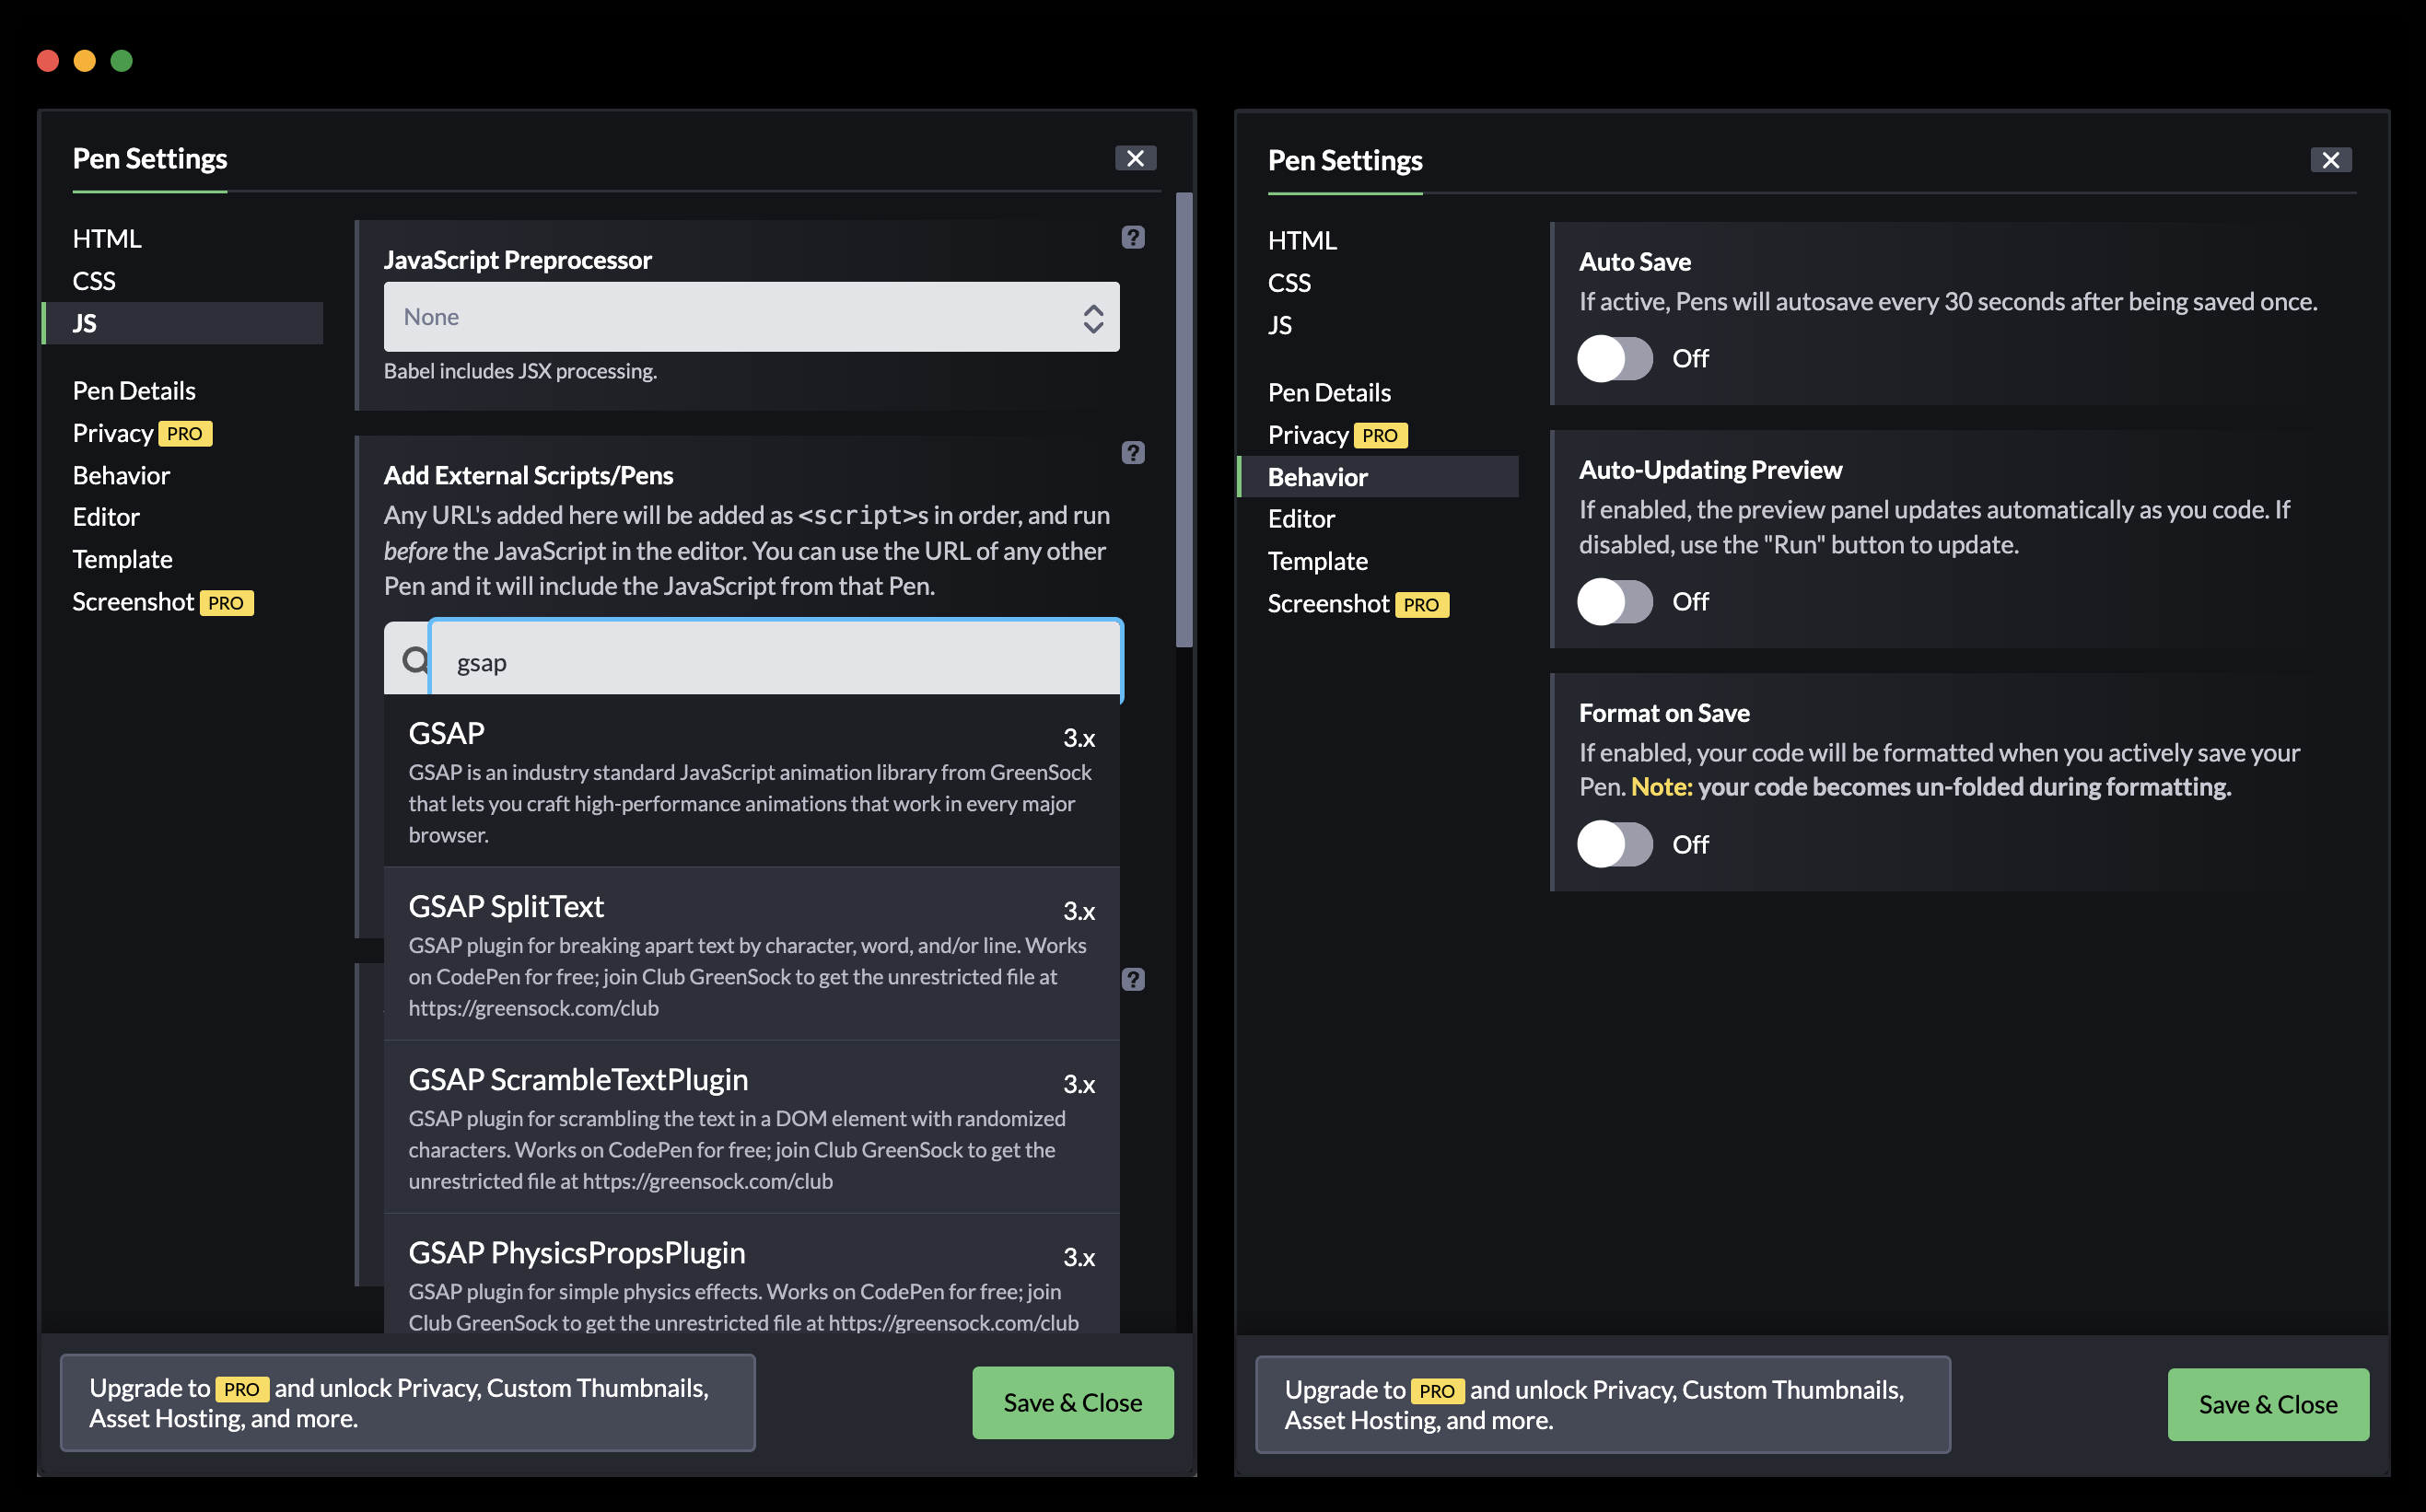Click Off label under Auto-Updating Preview
The image size is (2426, 1512).
click(1690, 602)
